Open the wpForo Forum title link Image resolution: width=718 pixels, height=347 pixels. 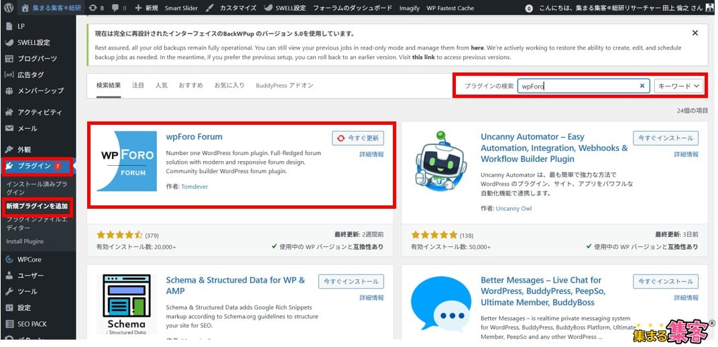194,137
